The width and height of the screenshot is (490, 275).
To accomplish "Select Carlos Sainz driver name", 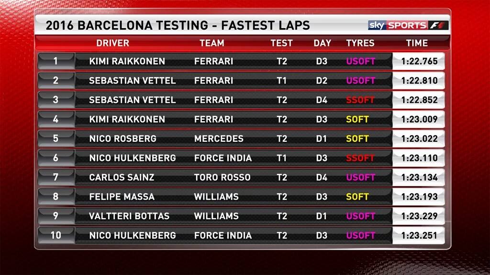I will point(122,178).
